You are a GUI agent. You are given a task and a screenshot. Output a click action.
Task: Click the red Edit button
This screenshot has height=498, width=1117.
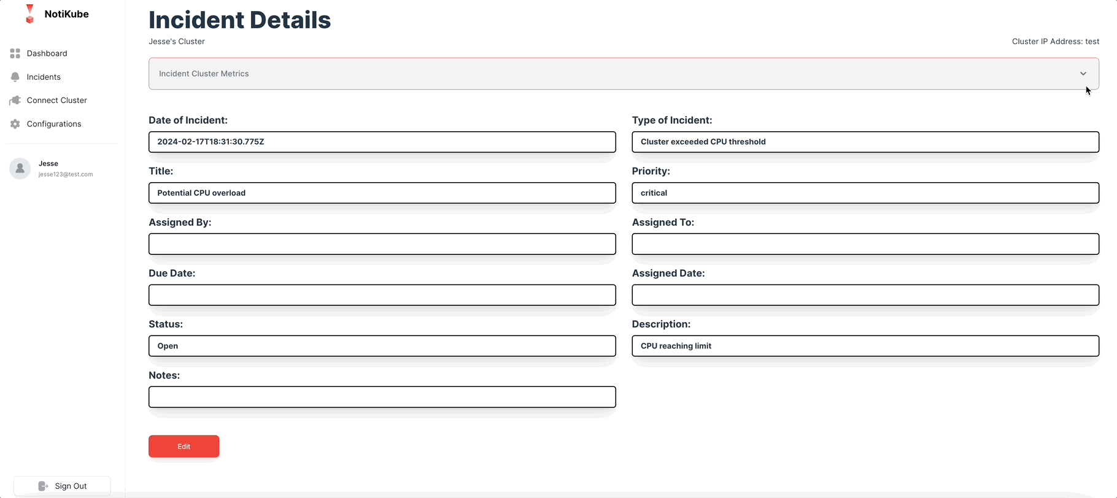pyautogui.click(x=184, y=446)
